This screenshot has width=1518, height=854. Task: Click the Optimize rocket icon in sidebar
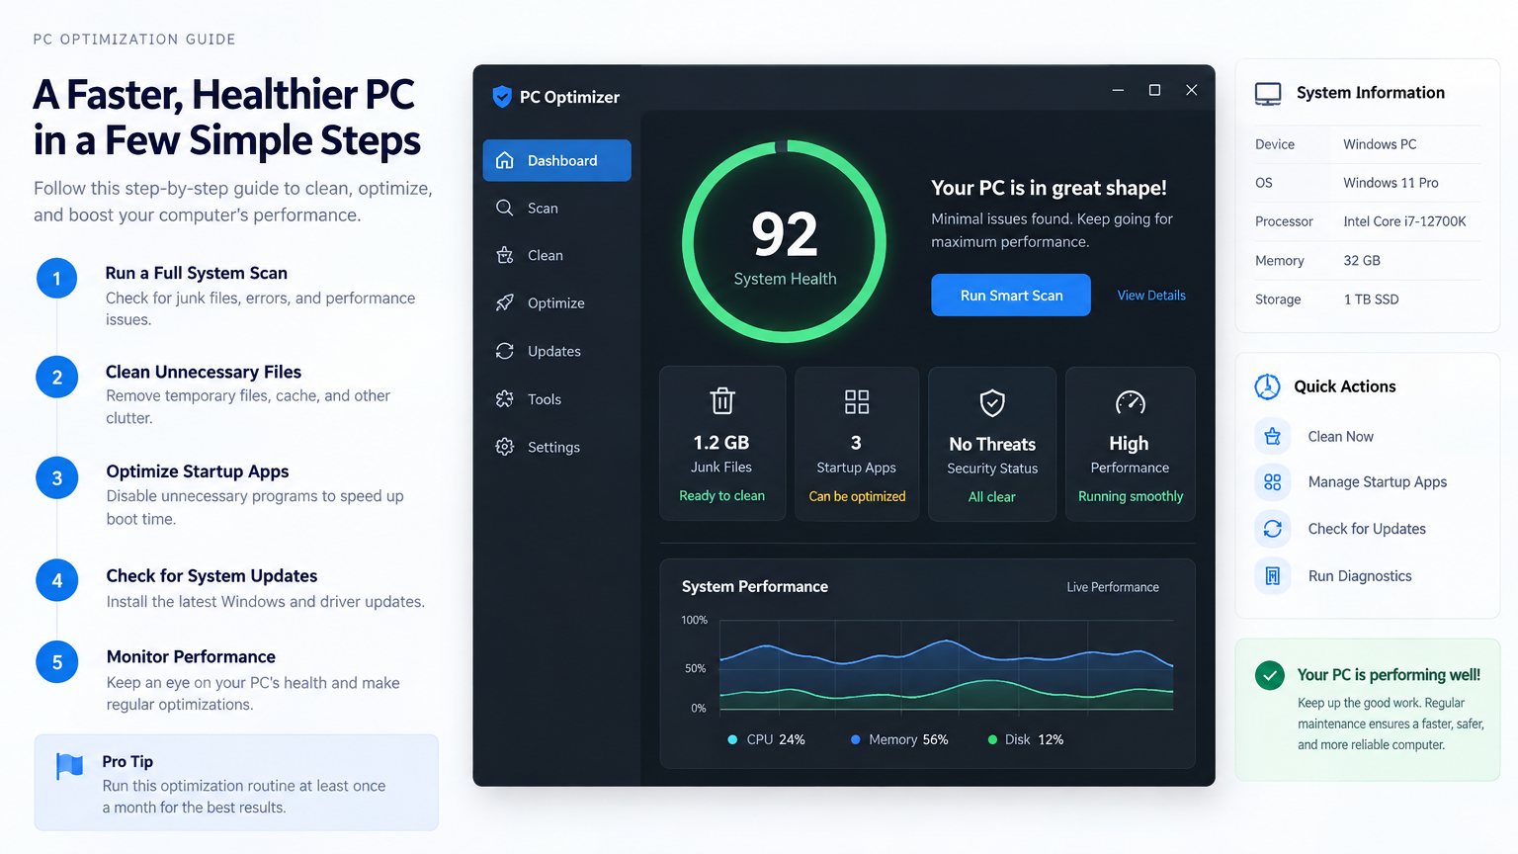pos(505,302)
